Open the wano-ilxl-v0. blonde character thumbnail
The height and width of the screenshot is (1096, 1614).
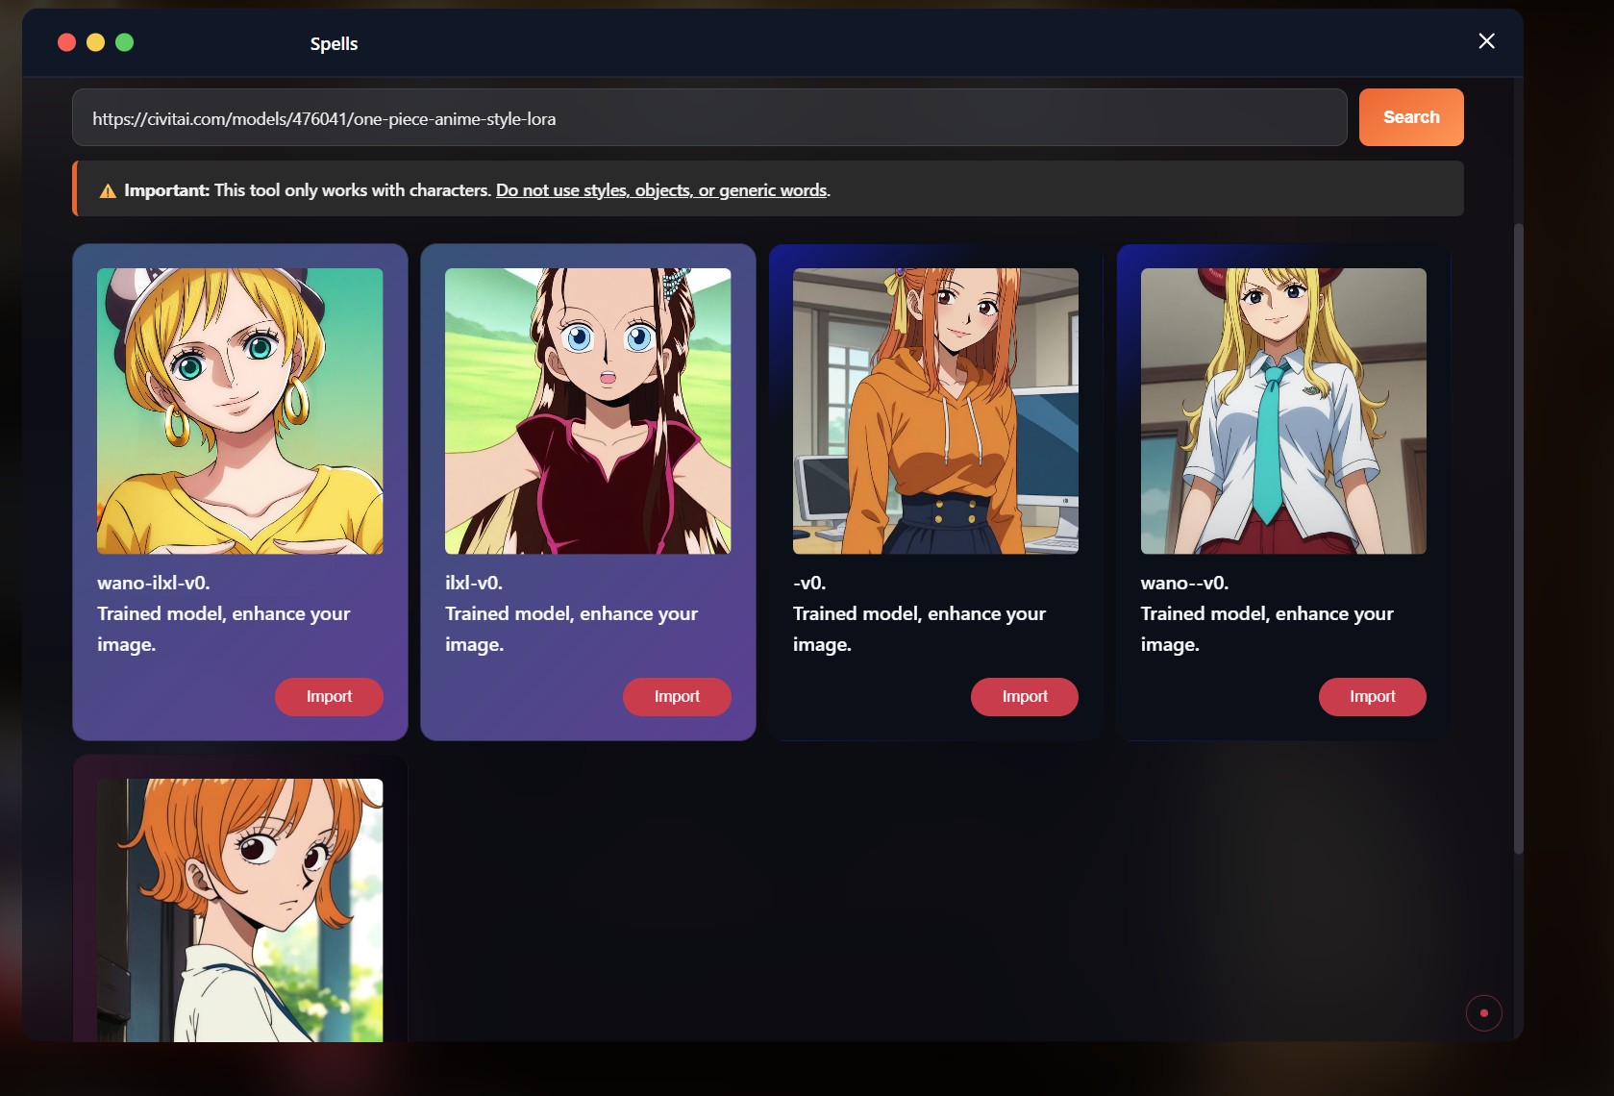[240, 411]
